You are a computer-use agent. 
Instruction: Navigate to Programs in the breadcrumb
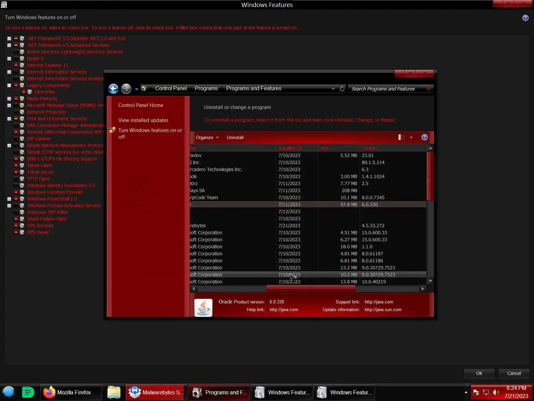tap(206, 89)
